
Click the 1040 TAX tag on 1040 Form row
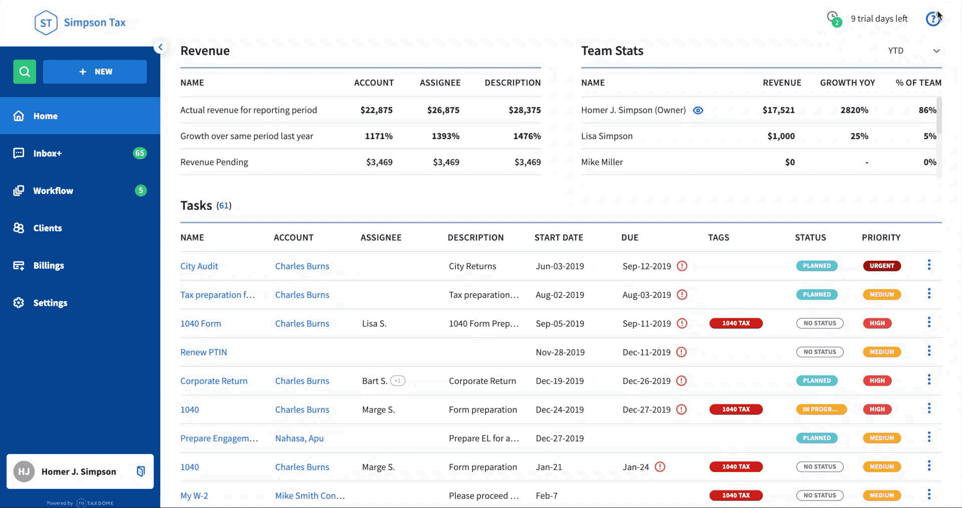pyautogui.click(x=736, y=323)
